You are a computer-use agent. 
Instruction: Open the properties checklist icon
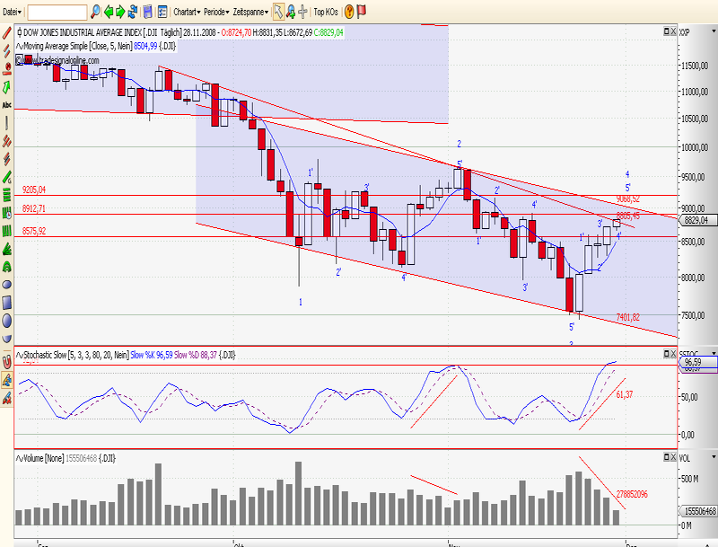click(162, 12)
